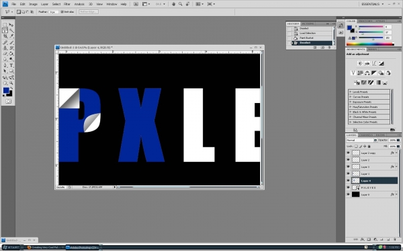Select the Dodge tool
Viewport: 403px width, 251px height.
coord(11,59)
